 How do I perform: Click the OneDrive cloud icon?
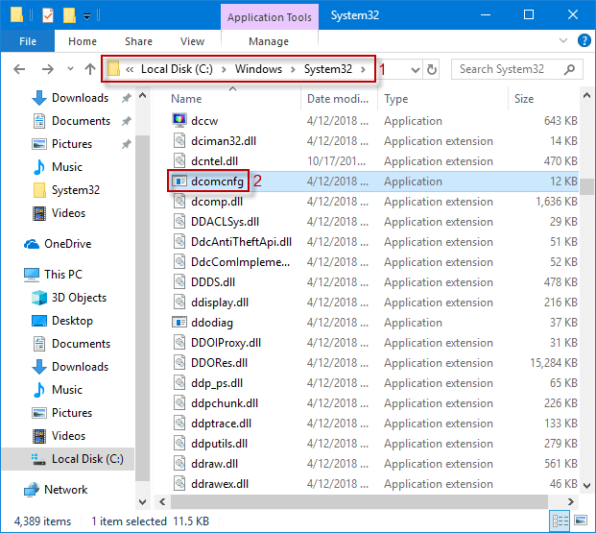click(32, 244)
